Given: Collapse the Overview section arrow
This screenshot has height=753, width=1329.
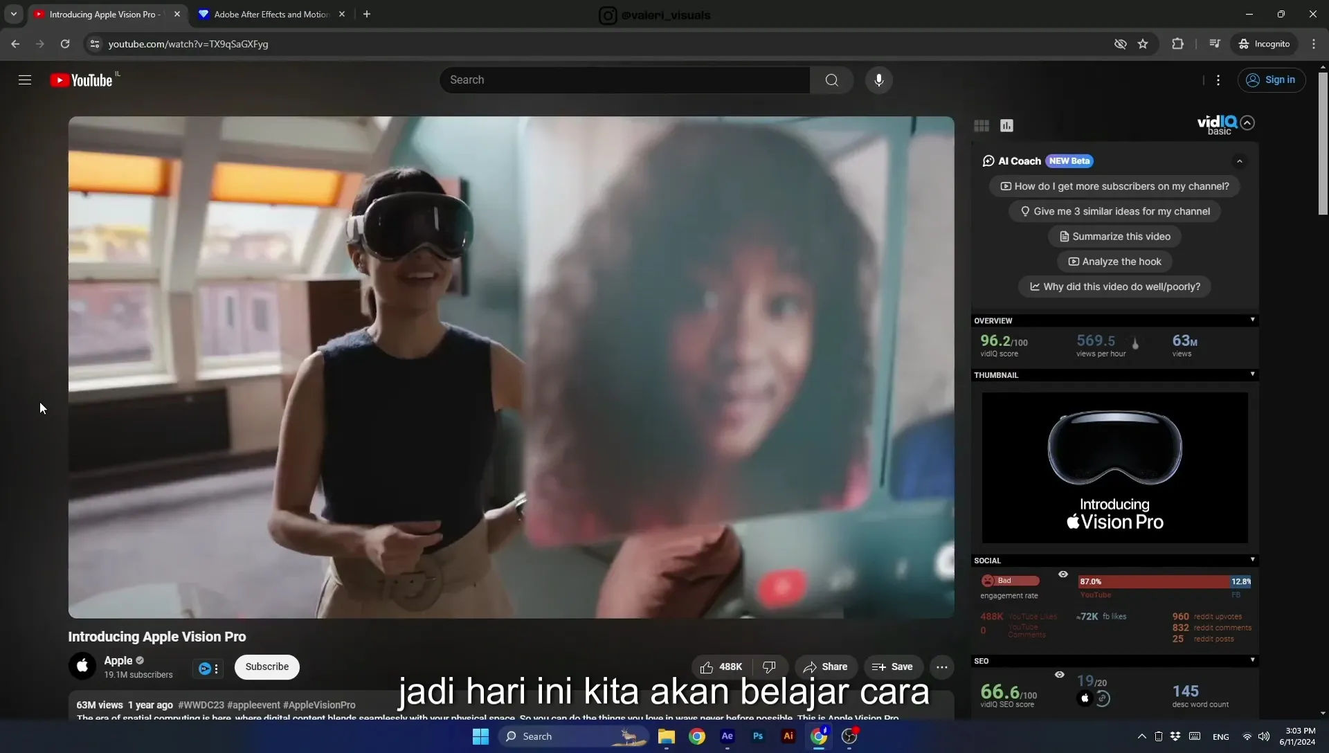Looking at the screenshot, I should [1252, 320].
